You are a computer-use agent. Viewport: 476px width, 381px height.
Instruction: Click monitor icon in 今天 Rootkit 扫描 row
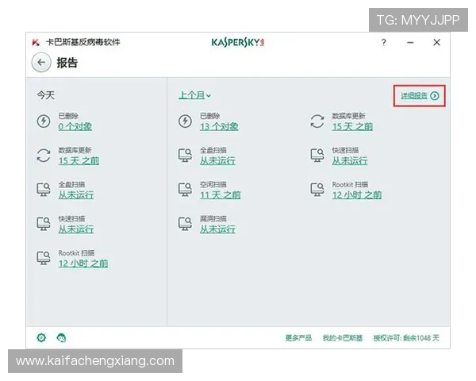click(44, 258)
